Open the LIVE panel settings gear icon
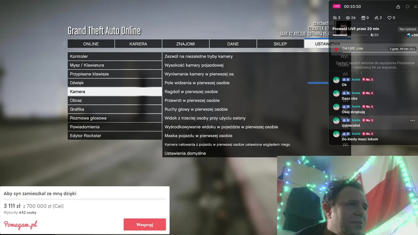Screen dimensions: 418x235 [x=408, y=7]
